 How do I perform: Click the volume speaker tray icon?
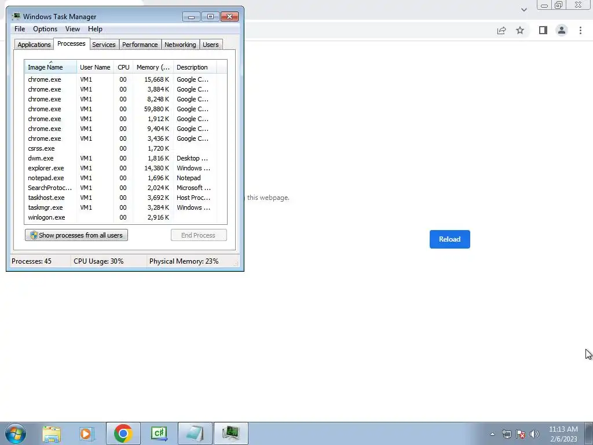pyautogui.click(x=535, y=434)
